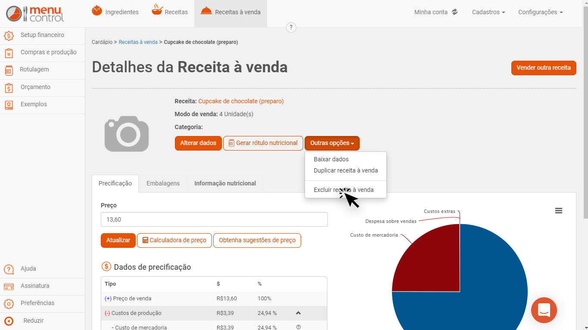Click the Receitas bowl icon
Image resolution: width=588 pixels, height=330 pixels.
pyautogui.click(x=157, y=9)
